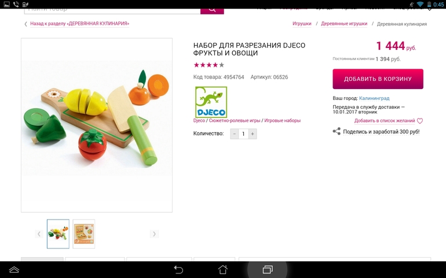The width and height of the screenshot is (446, 278).
Task: Click ДОБАВИТЬ В КОРЗИНУ button
Action: point(378,79)
